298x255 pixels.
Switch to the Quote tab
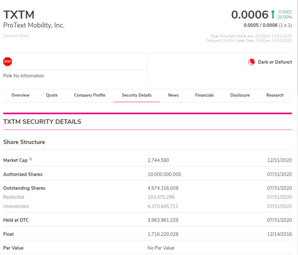tap(51, 95)
